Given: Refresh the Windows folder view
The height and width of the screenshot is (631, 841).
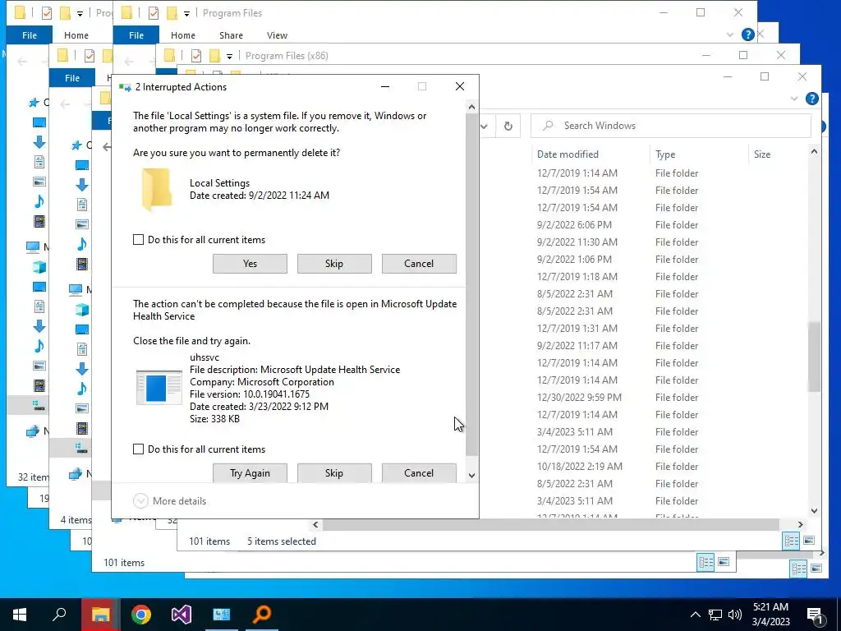Looking at the screenshot, I should [x=508, y=126].
